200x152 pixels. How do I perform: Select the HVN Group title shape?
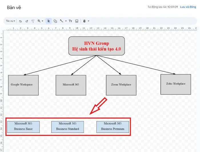[97, 46]
